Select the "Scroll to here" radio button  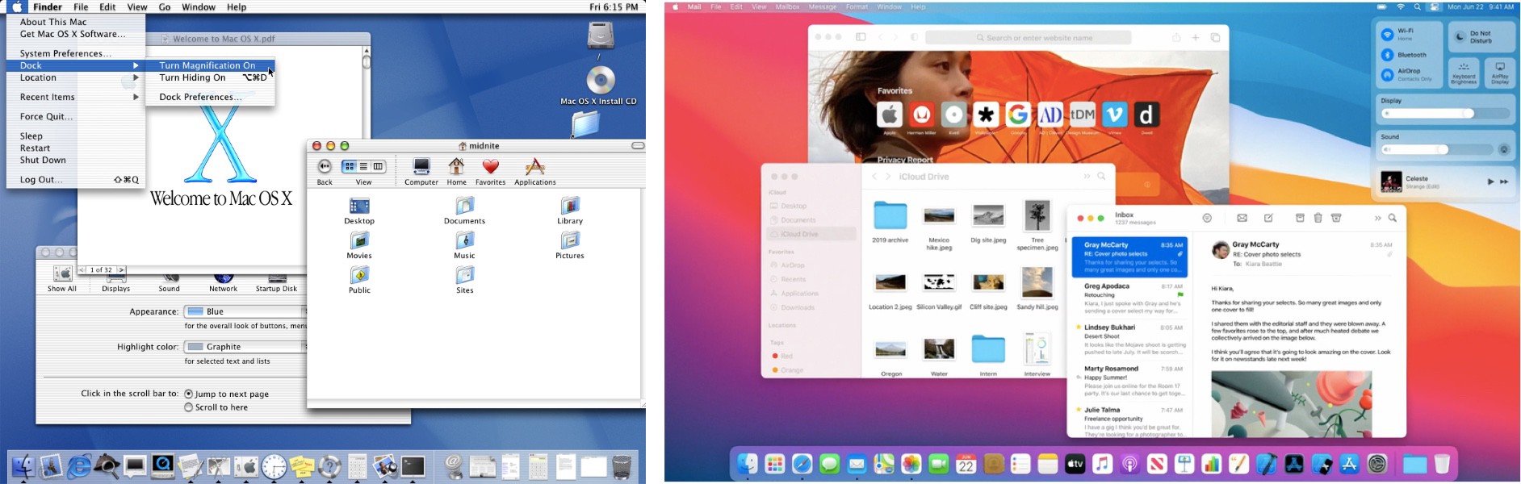(x=188, y=407)
